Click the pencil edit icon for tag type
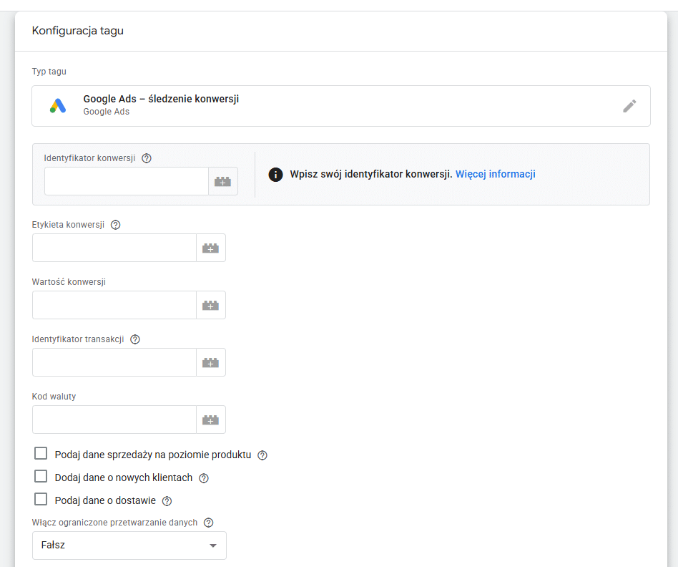The height and width of the screenshot is (567, 678). [629, 106]
